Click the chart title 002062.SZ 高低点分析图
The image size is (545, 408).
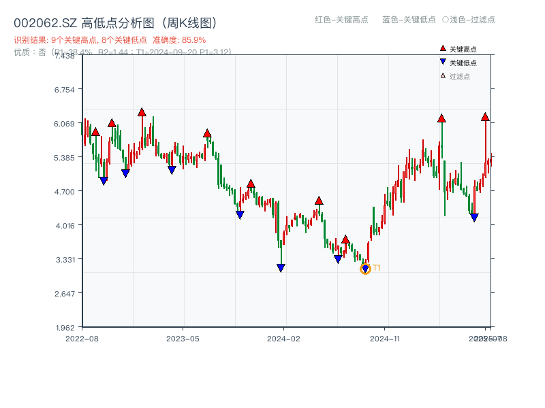click(x=114, y=23)
